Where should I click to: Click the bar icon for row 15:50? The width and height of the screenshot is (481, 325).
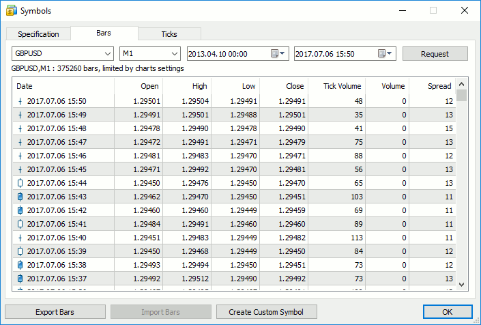(x=20, y=101)
